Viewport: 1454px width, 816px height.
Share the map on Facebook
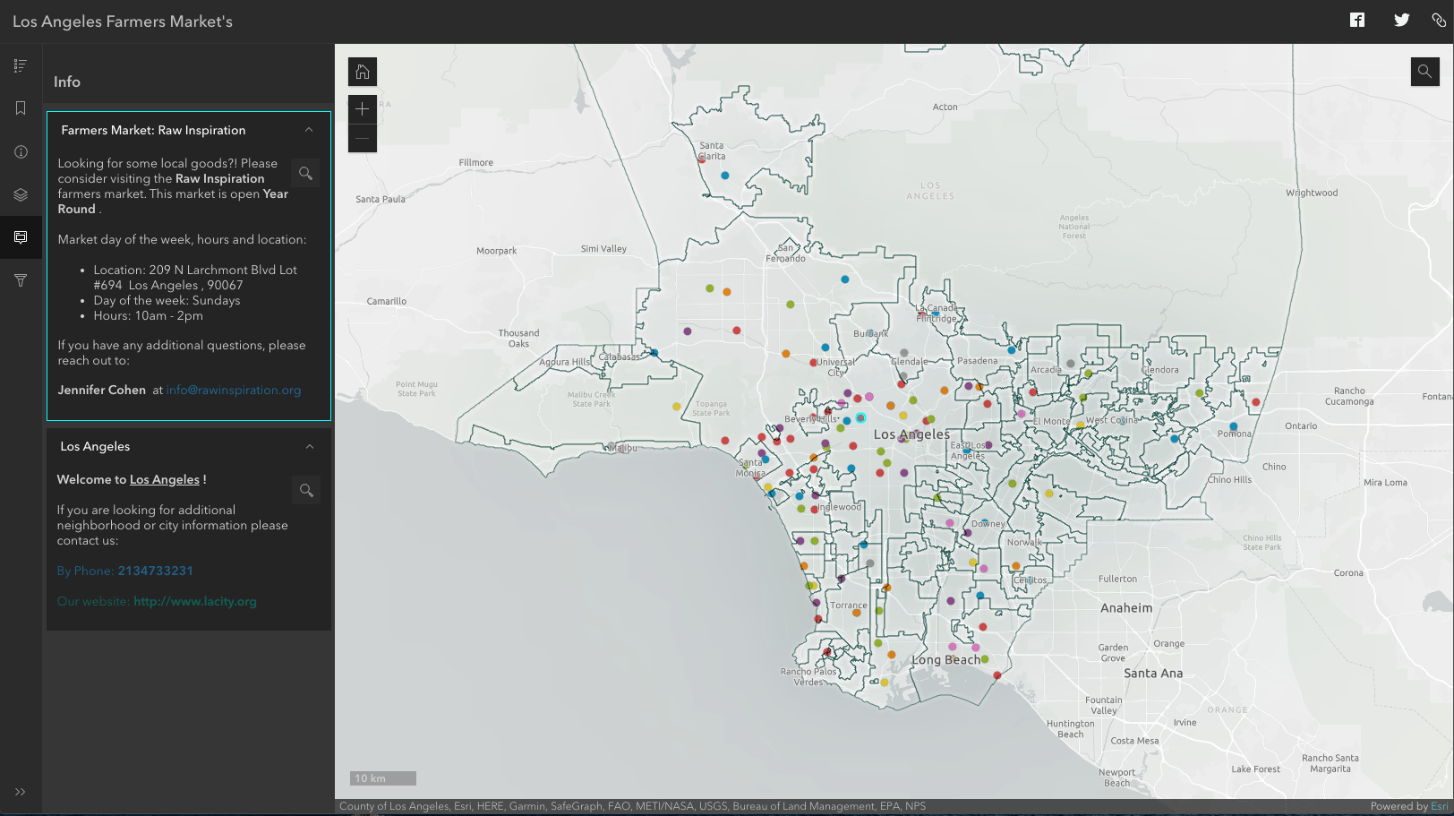1357,20
